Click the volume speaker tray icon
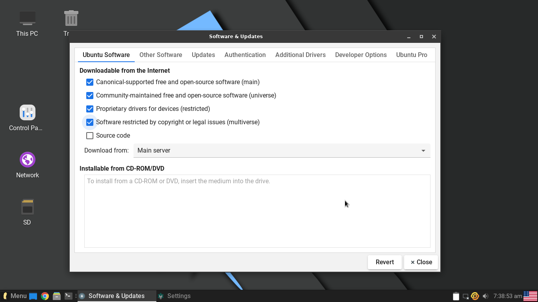The height and width of the screenshot is (302, 538). [485, 296]
